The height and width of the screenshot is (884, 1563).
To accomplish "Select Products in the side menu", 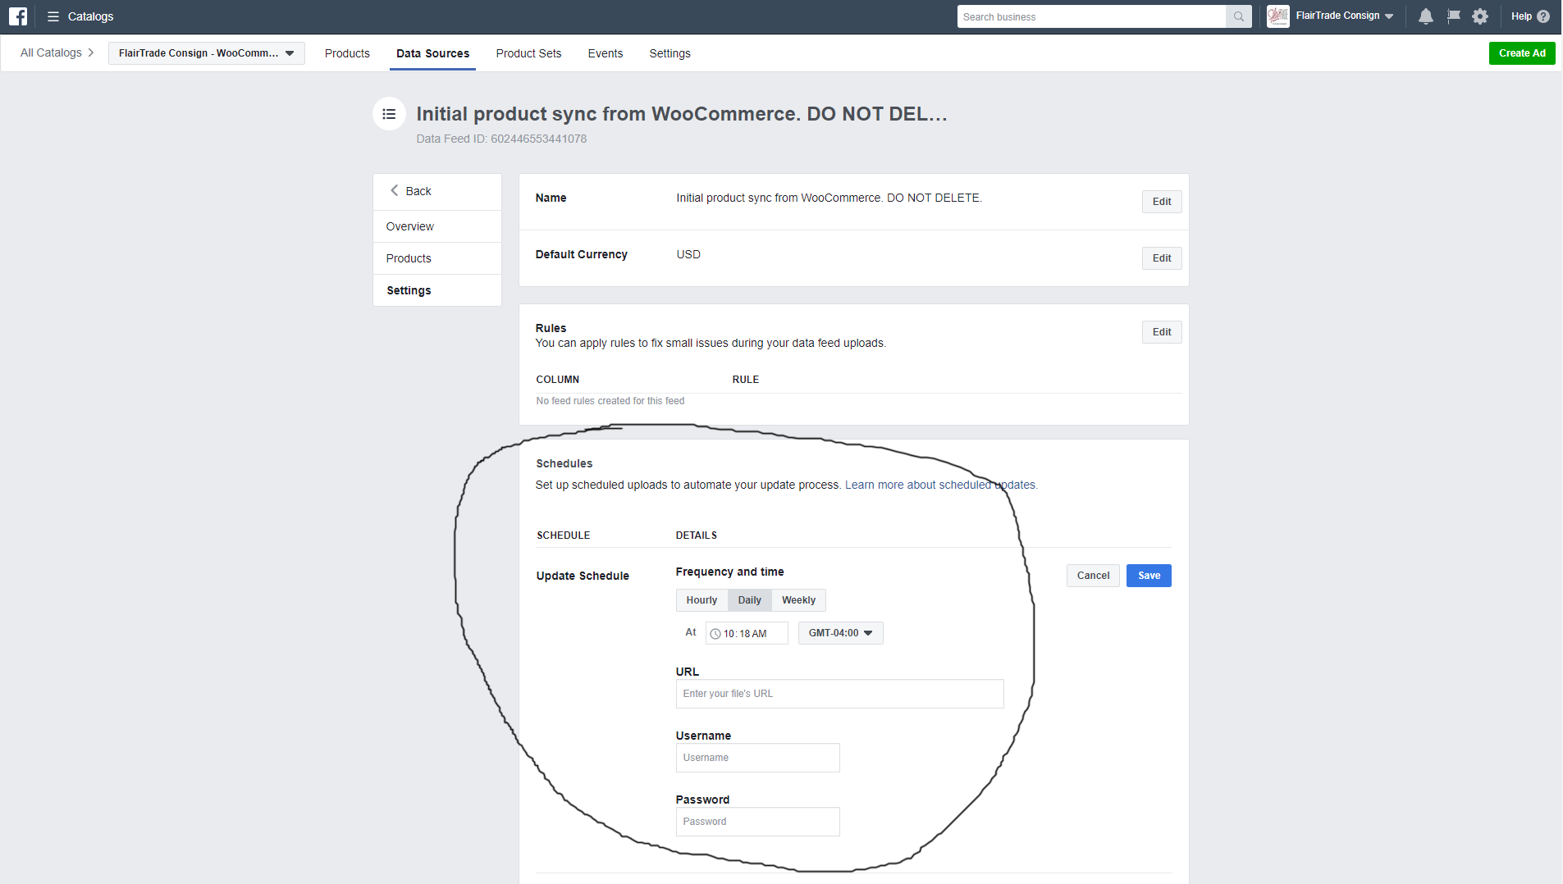I will pos(437,258).
